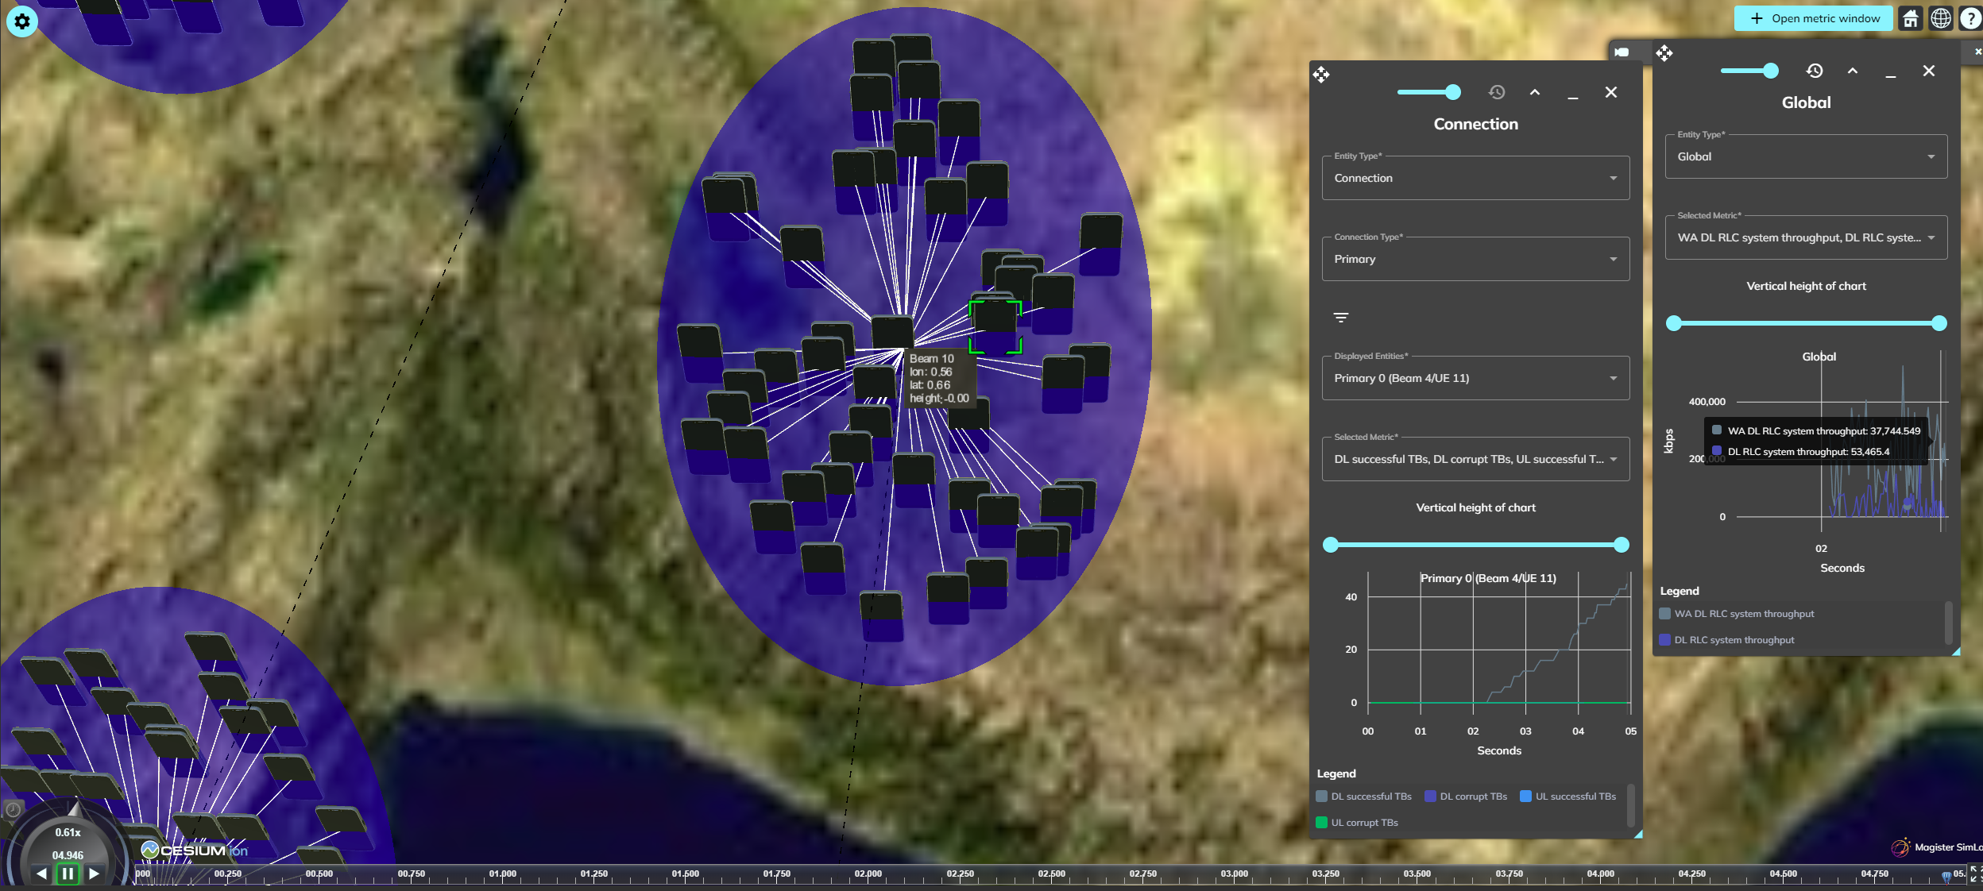Image resolution: width=1983 pixels, height=891 pixels.
Task: Open the Displayed Entities dropdown for Beam 4/UE 11
Action: coord(1475,378)
